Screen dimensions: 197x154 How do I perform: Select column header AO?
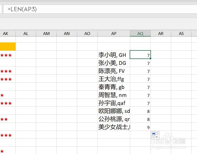coord(87,33)
